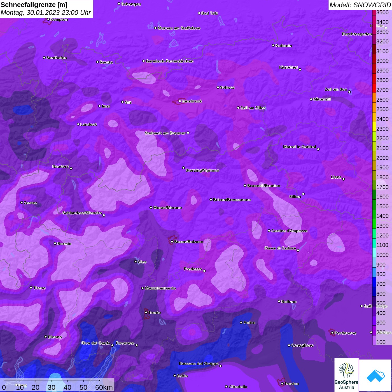Click the Schwaz marker dot
Screen dimensions: 392x392
coord(218,87)
